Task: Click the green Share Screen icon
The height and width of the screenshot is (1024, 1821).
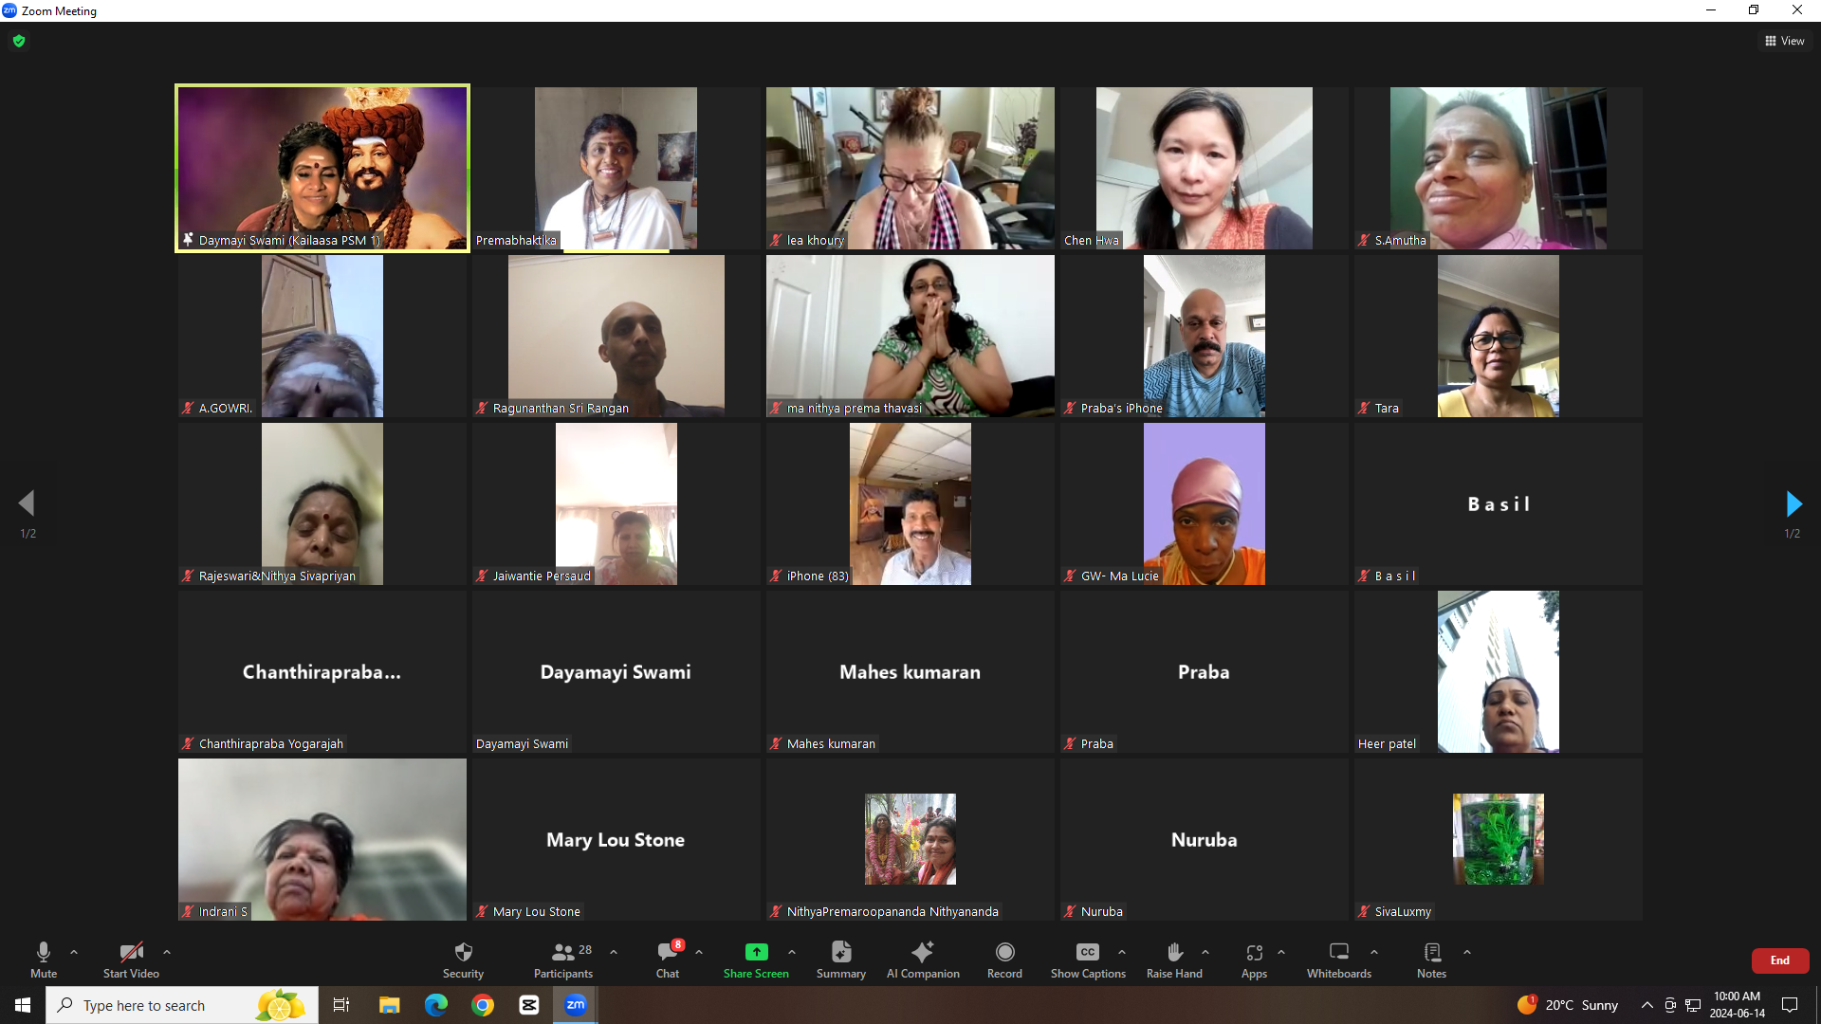Action: (756, 952)
